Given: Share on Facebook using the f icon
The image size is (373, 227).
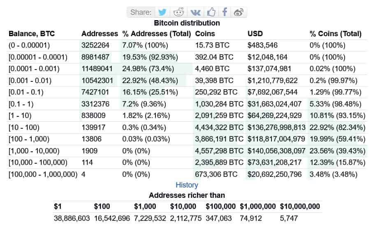Looking at the screenshot, I should click(x=225, y=12).
